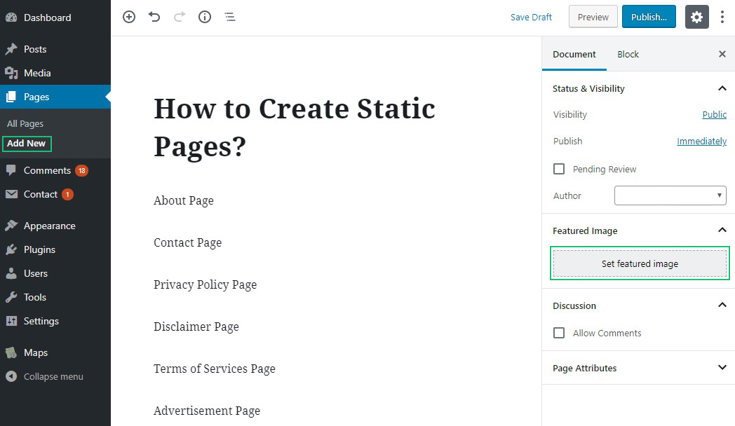Open the Maps menu label
This screenshot has width=735, height=426.
[x=36, y=352]
